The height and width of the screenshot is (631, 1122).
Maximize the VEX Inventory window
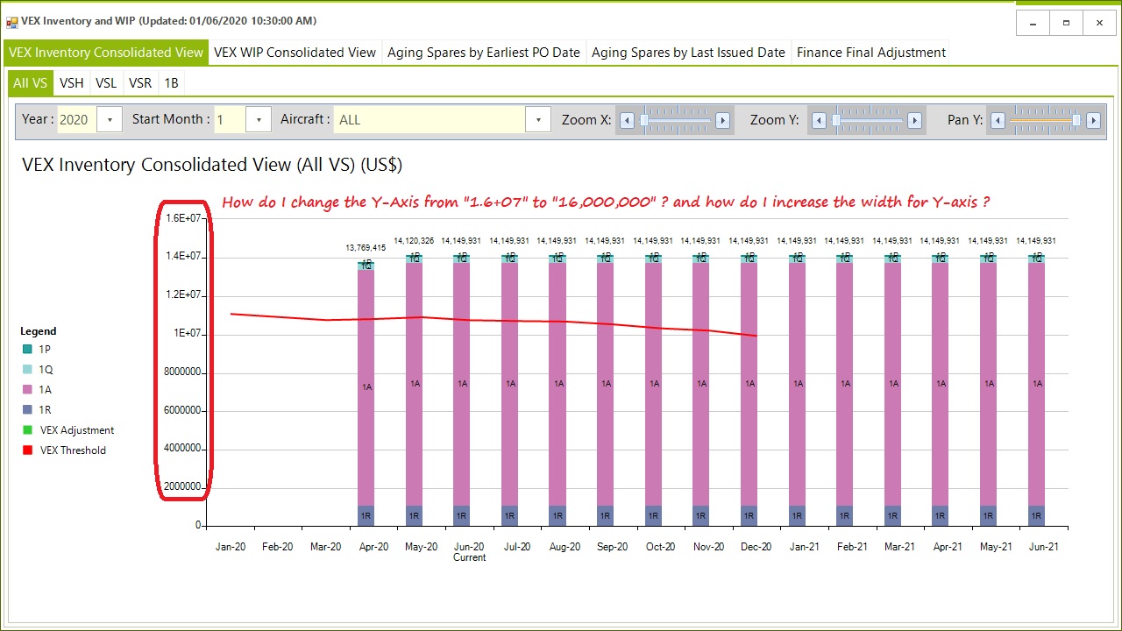point(1067,23)
